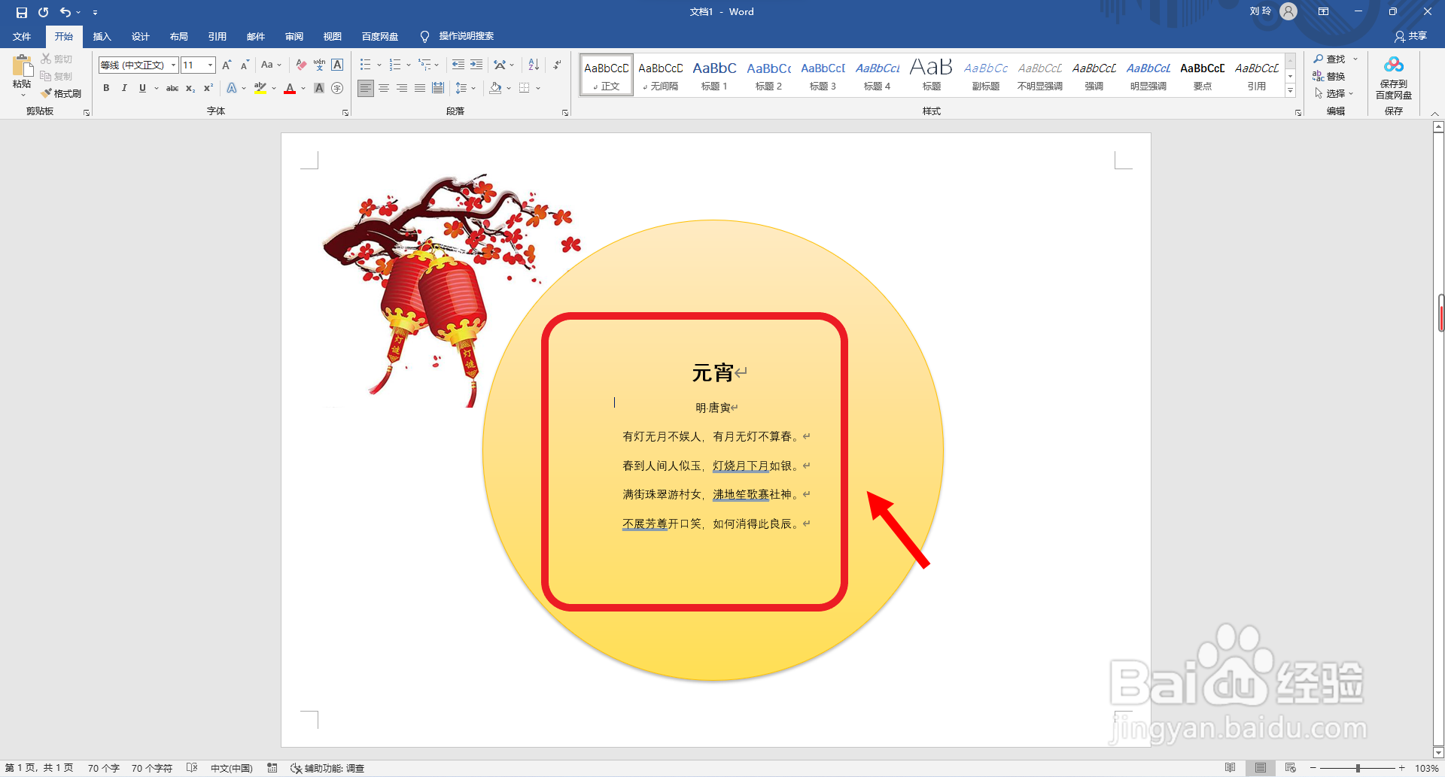Open Focus reading mode icon in status bar
Viewport: 1445px width, 777px height.
[1230, 768]
